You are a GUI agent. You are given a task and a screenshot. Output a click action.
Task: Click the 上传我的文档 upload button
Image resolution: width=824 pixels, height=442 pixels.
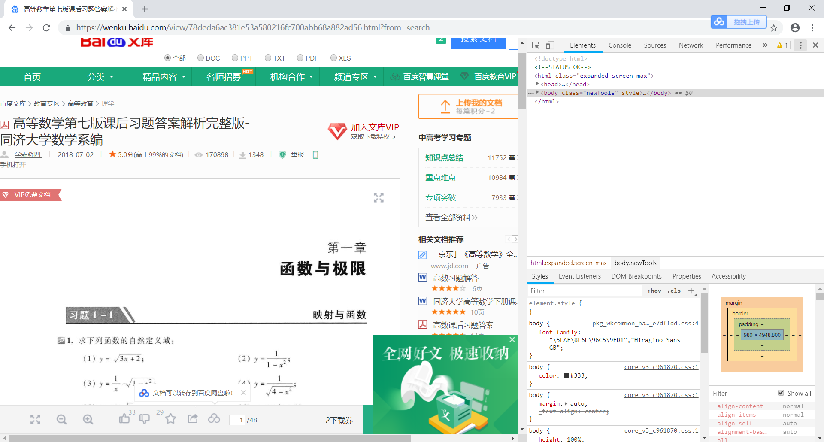pyautogui.click(x=469, y=106)
